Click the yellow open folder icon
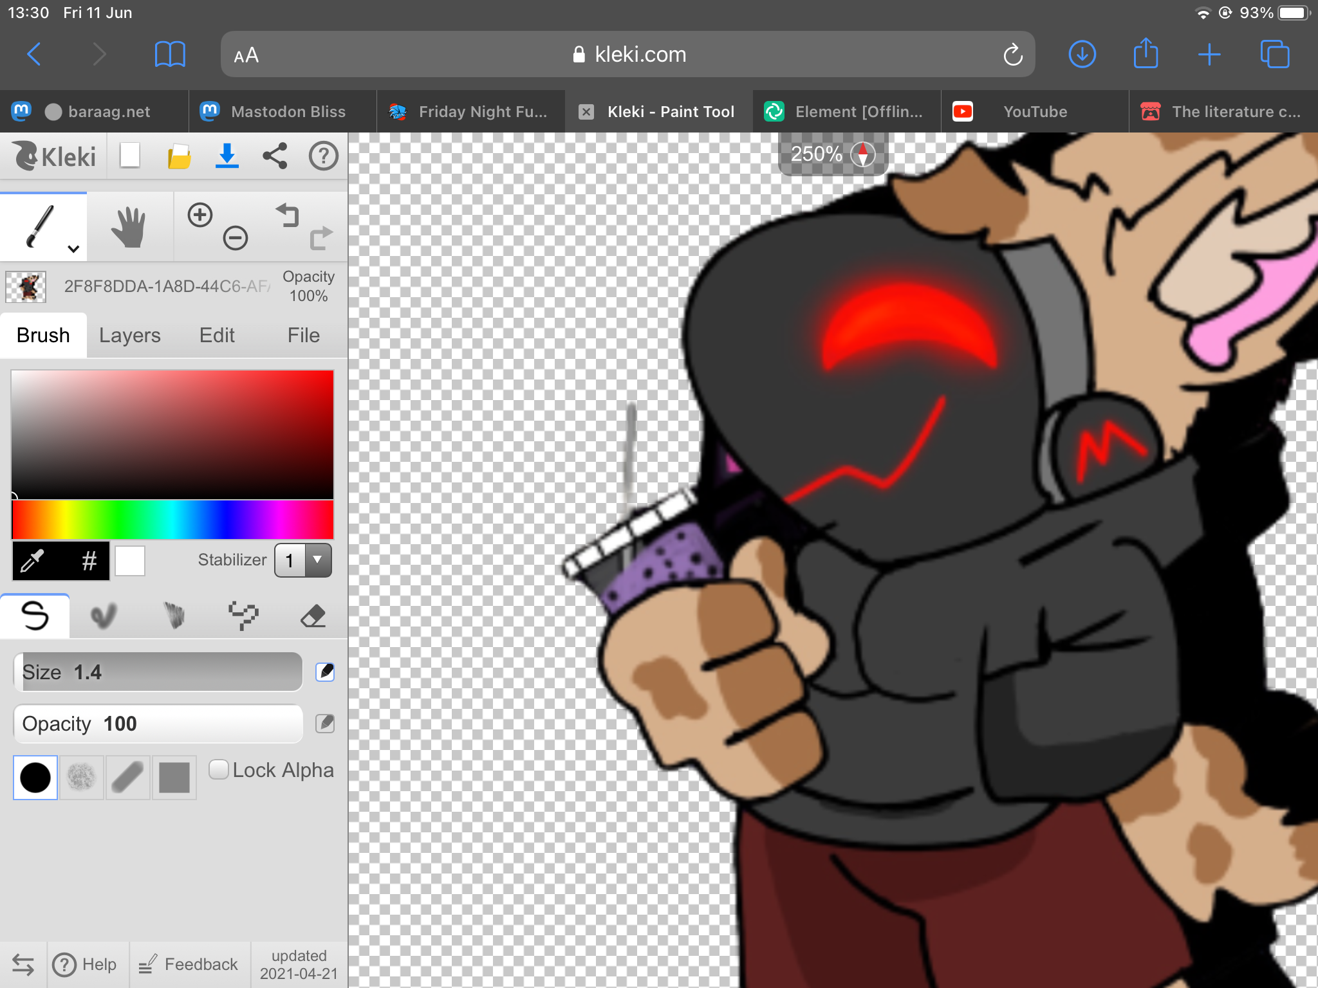Image resolution: width=1318 pixels, height=988 pixels. [179, 156]
